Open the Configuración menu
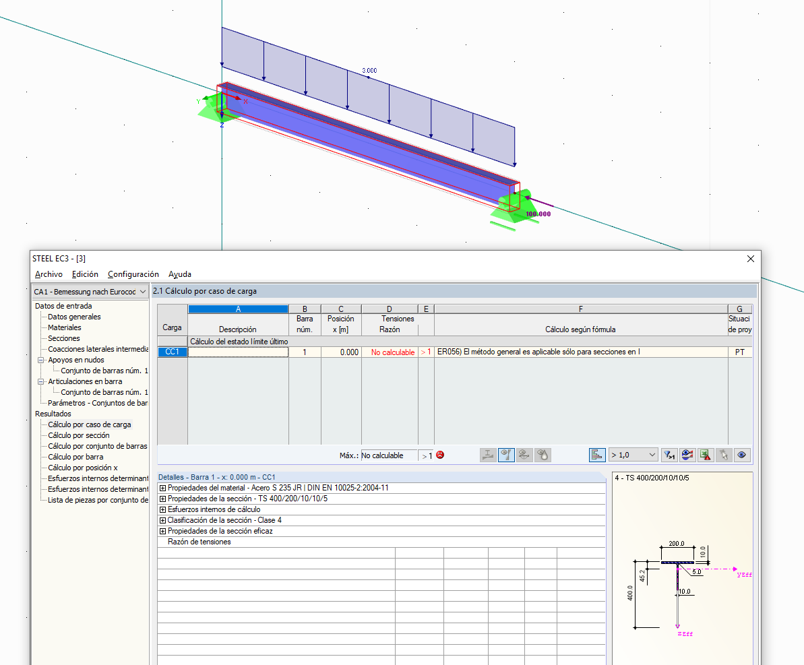Image resolution: width=804 pixels, height=665 pixels. 133,274
